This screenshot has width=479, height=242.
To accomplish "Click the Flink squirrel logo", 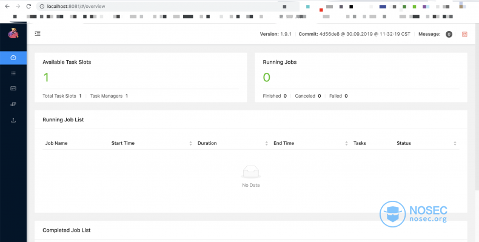I will pyautogui.click(x=13, y=33).
